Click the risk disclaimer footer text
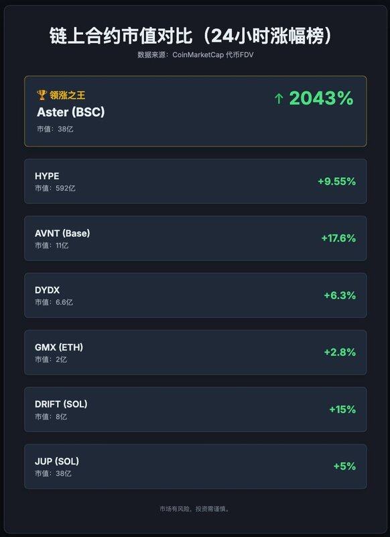390x537 pixels. pos(195,509)
